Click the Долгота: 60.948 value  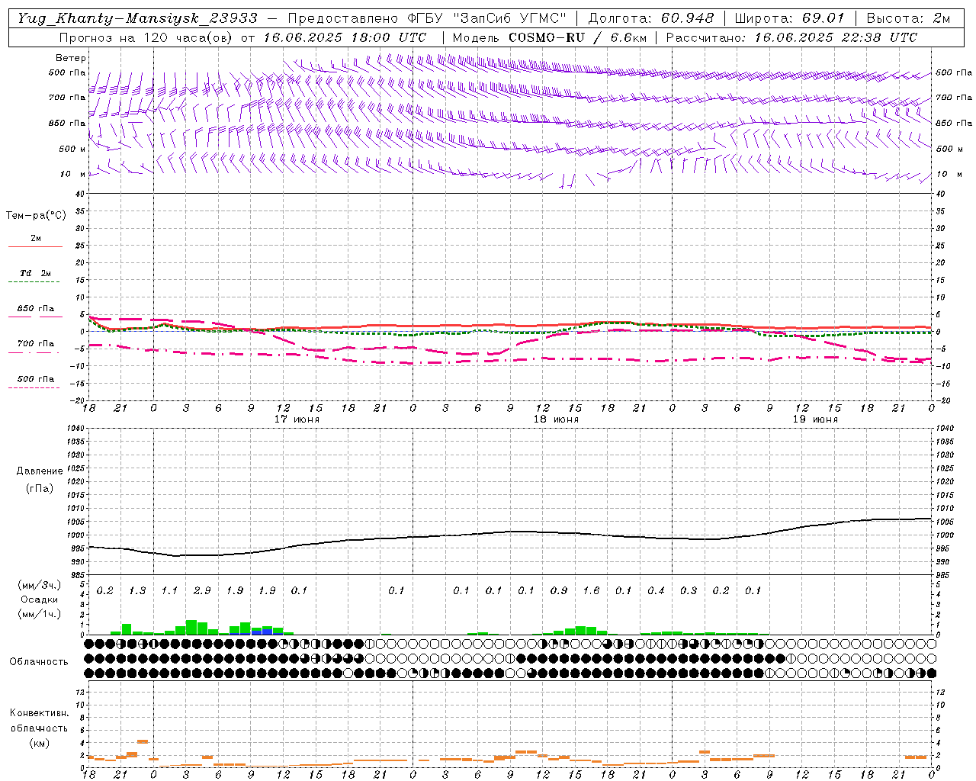point(651,18)
